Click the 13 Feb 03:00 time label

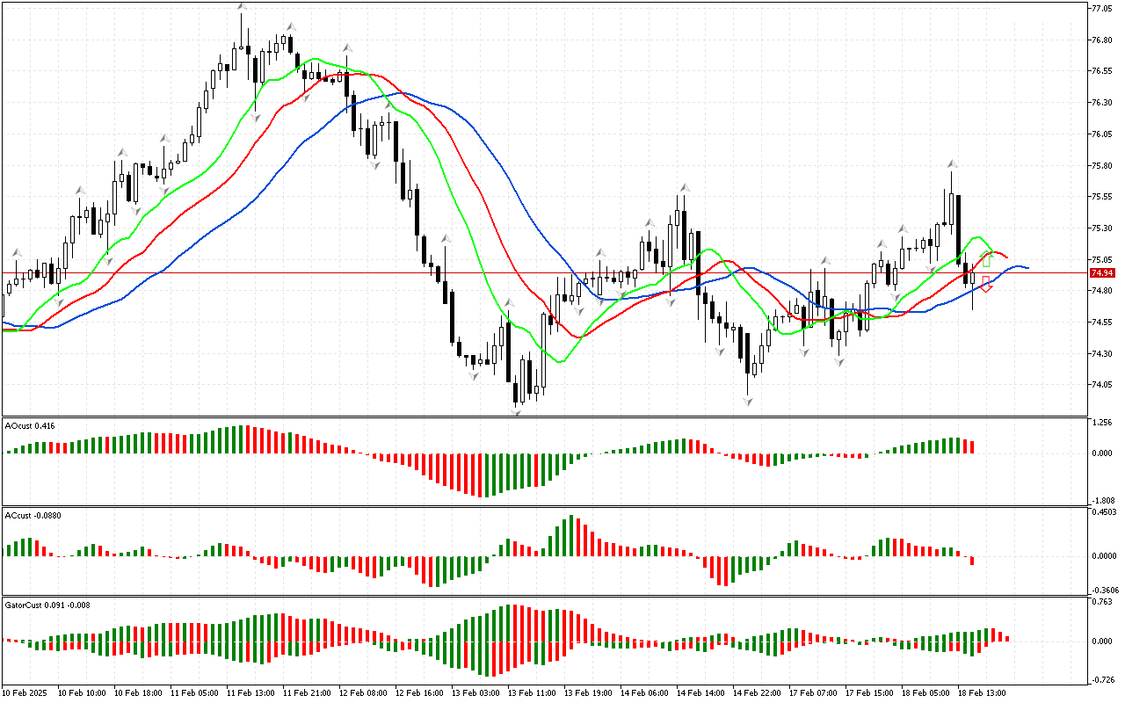pyautogui.click(x=475, y=693)
